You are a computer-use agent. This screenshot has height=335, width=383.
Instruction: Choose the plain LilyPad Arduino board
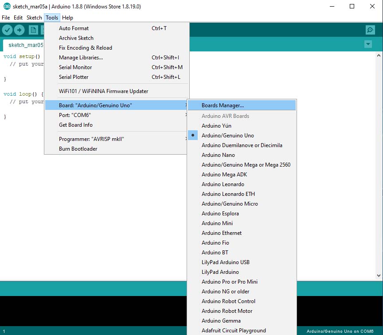tap(242, 272)
